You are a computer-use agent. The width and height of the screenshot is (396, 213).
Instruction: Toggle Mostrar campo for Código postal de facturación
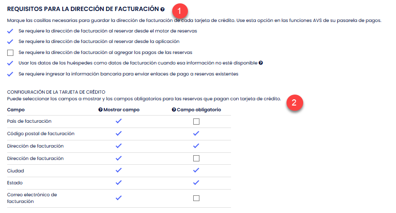(119, 134)
